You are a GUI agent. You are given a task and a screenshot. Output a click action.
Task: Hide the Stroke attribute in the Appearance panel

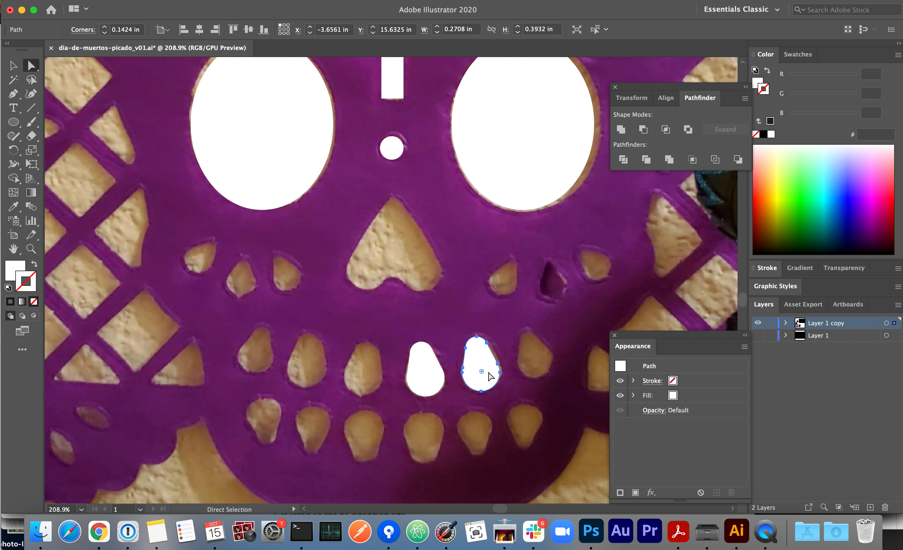[x=620, y=381]
